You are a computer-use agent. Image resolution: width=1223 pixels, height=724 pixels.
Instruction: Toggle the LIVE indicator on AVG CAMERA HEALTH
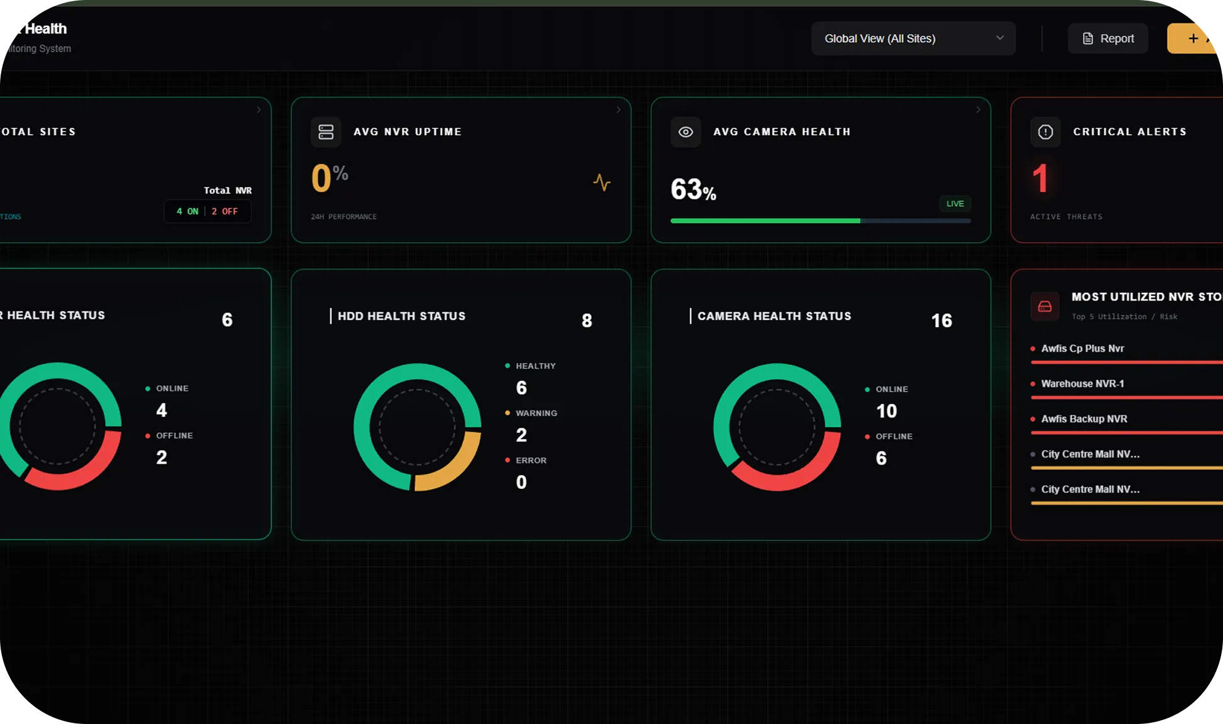tap(954, 204)
